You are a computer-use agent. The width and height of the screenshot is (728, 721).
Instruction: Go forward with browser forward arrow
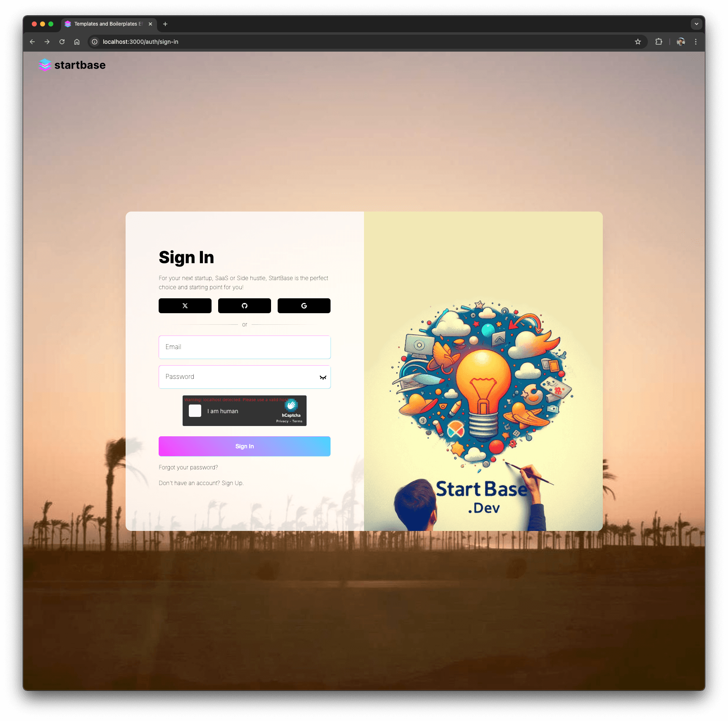tap(47, 42)
